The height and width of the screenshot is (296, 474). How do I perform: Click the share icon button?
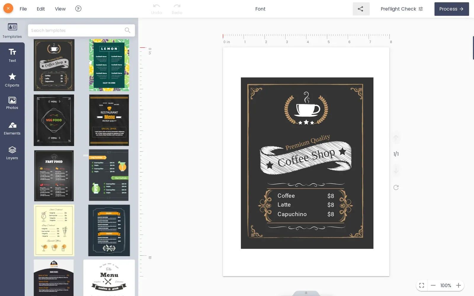click(x=361, y=9)
